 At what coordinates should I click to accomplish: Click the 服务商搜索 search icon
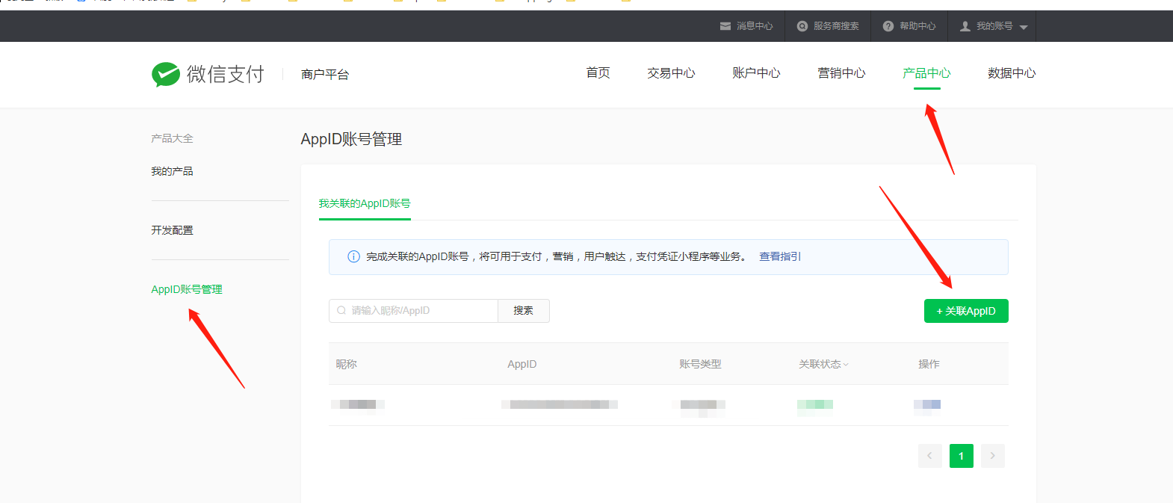802,26
